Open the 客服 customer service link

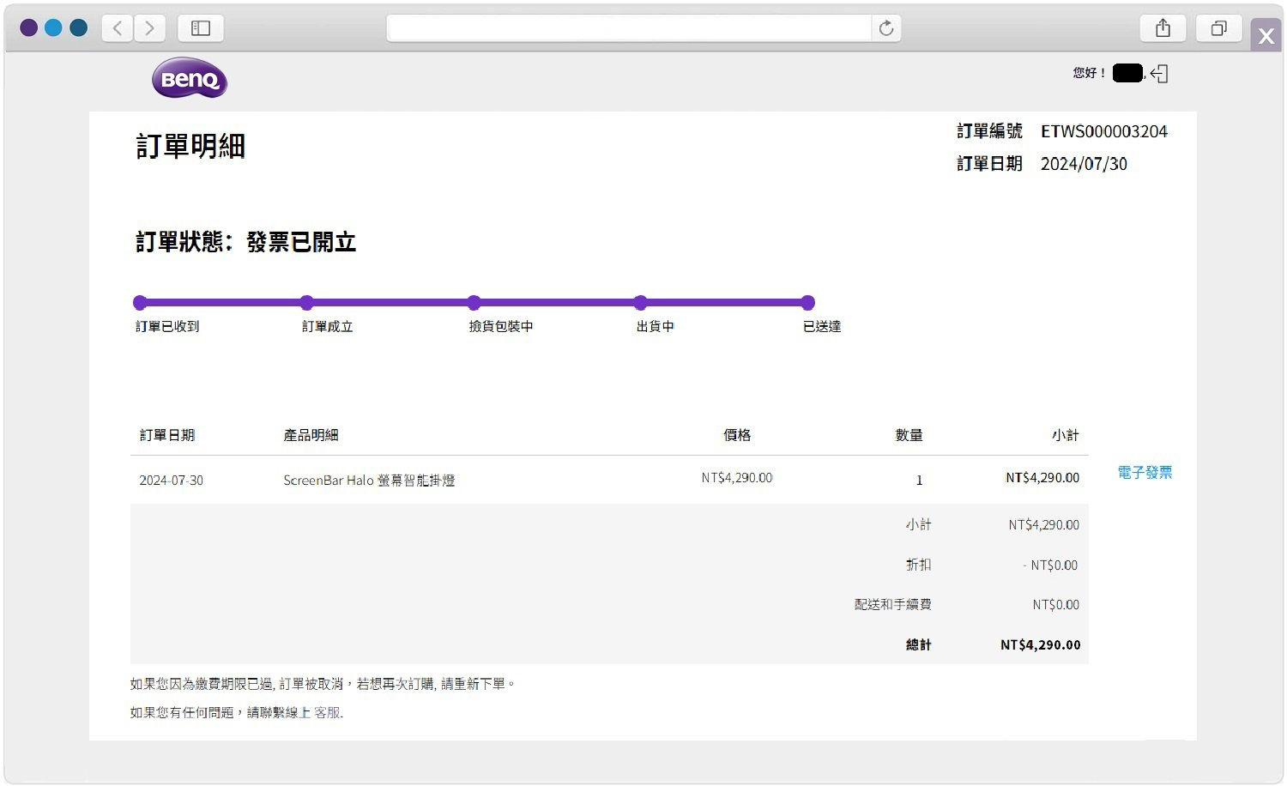[x=327, y=712]
